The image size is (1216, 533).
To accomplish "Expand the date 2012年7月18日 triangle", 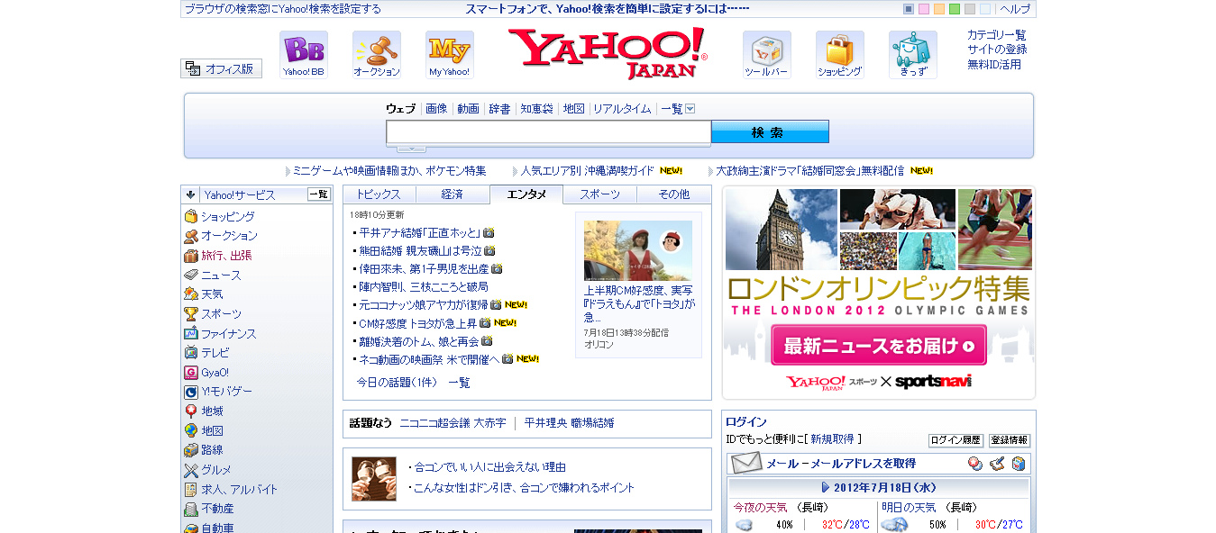I will tap(826, 487).
